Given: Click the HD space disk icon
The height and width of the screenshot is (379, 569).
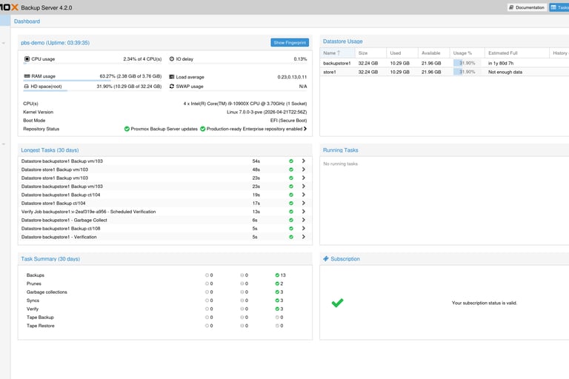Looking at the screenshot, I should point(27,87).
